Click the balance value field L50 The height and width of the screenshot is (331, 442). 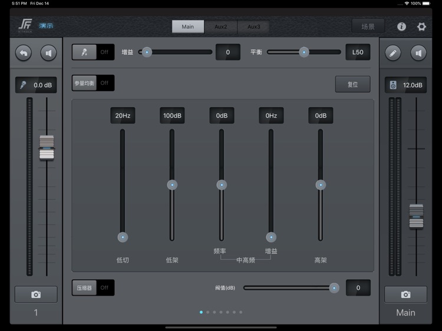tap(358, 52)
